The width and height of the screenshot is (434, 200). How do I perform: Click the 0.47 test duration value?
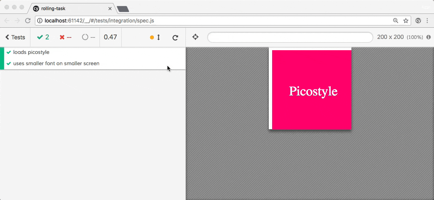110,37
